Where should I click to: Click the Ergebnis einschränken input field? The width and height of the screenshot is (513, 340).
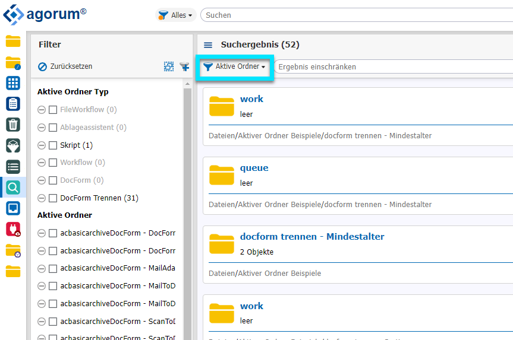pos(394,66)
